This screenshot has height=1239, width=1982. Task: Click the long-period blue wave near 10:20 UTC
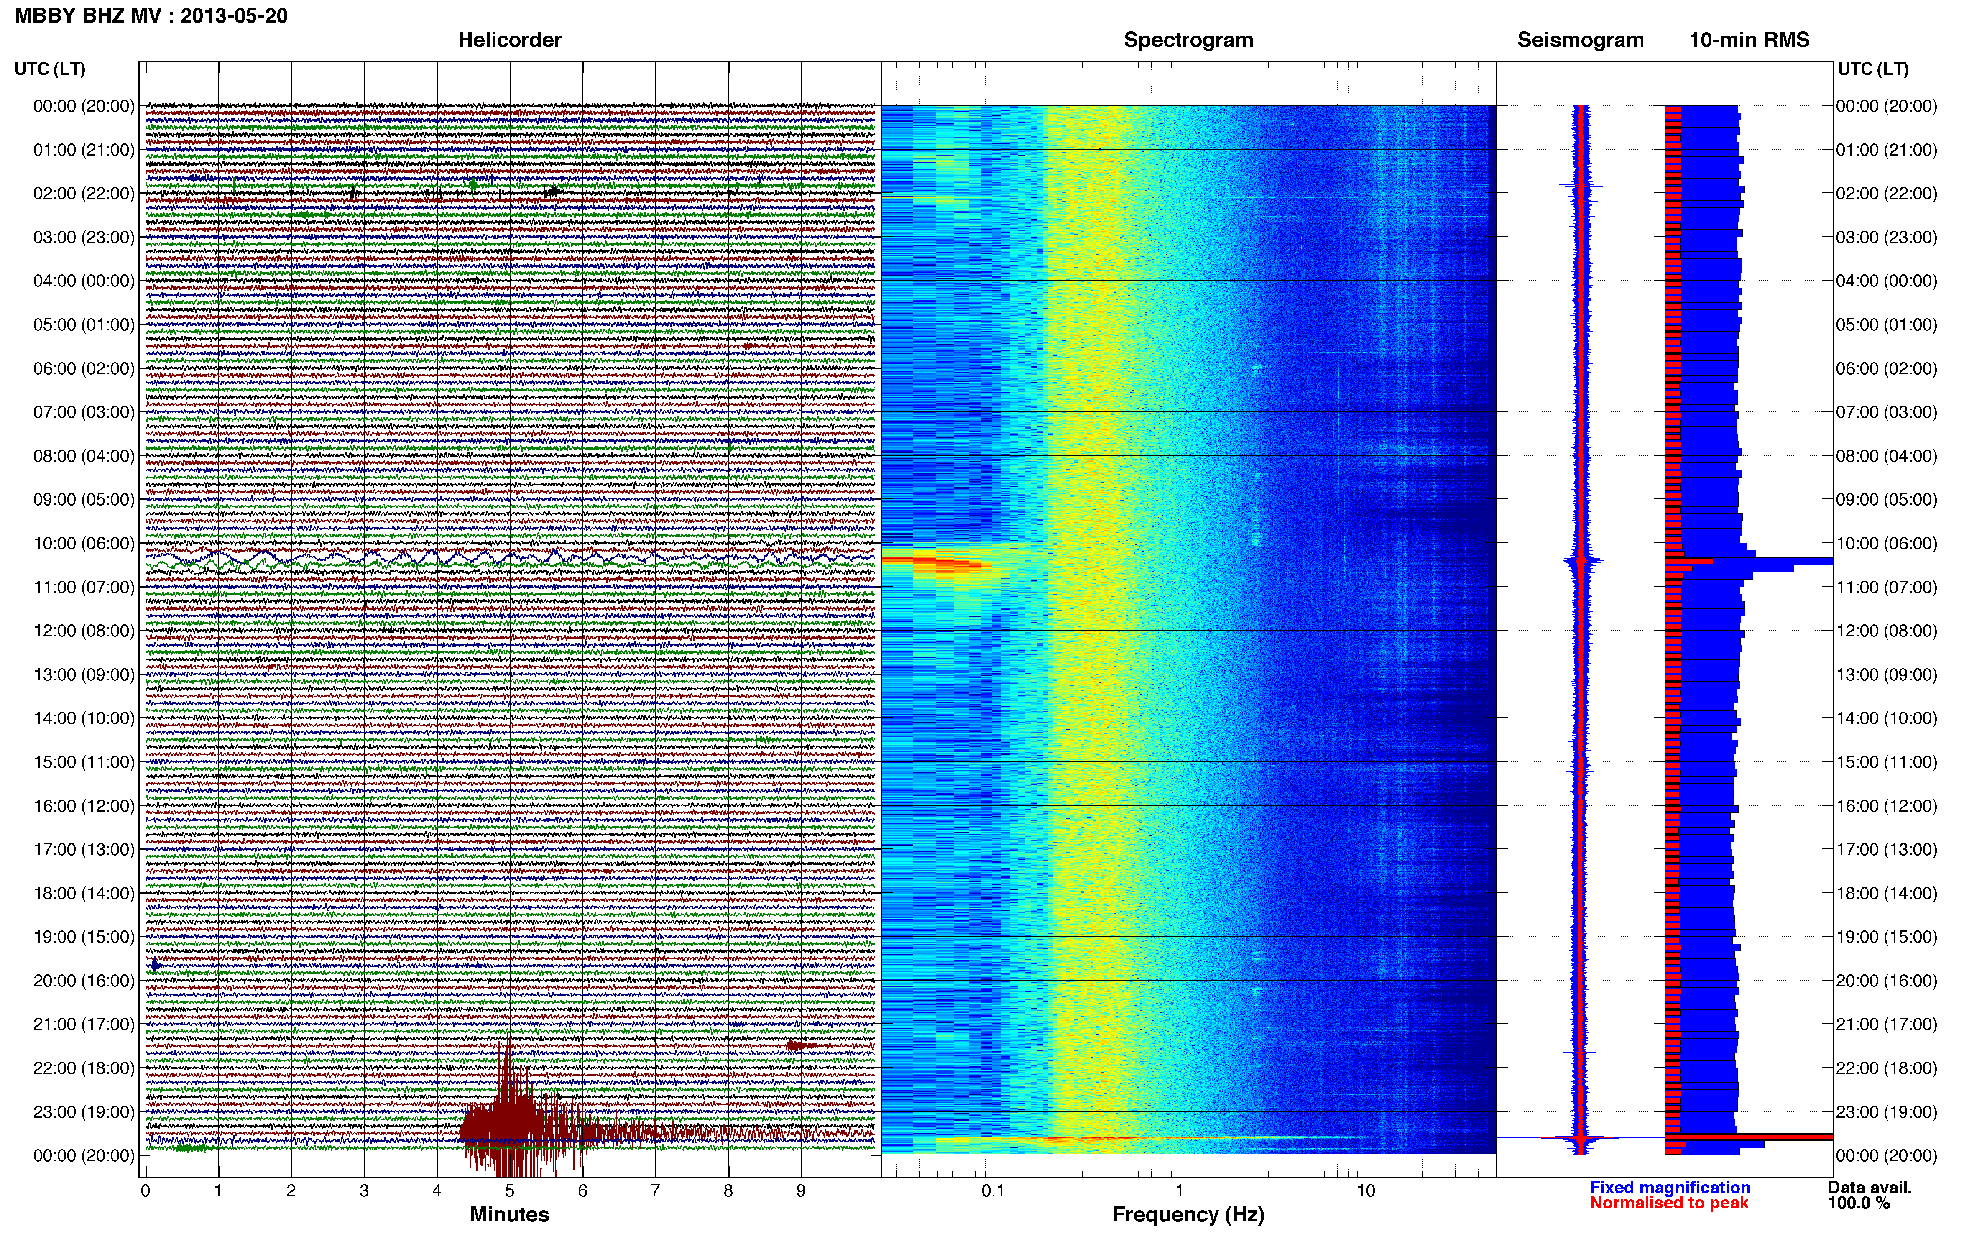pyautogui.click(x=510, y=558)
